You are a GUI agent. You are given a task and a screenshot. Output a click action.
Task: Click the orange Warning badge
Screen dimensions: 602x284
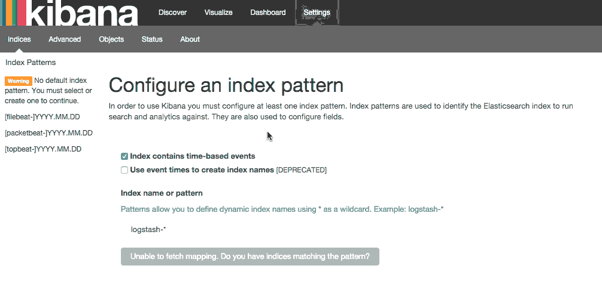click(x=19, y=81)
